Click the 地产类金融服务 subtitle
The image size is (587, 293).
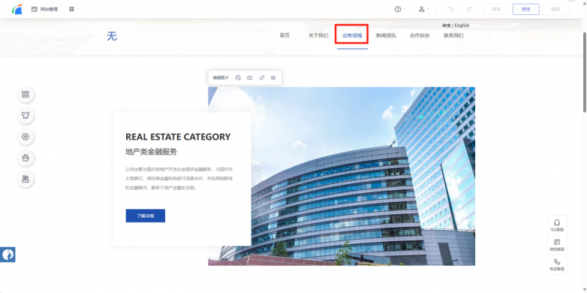[x=151, y=152]
